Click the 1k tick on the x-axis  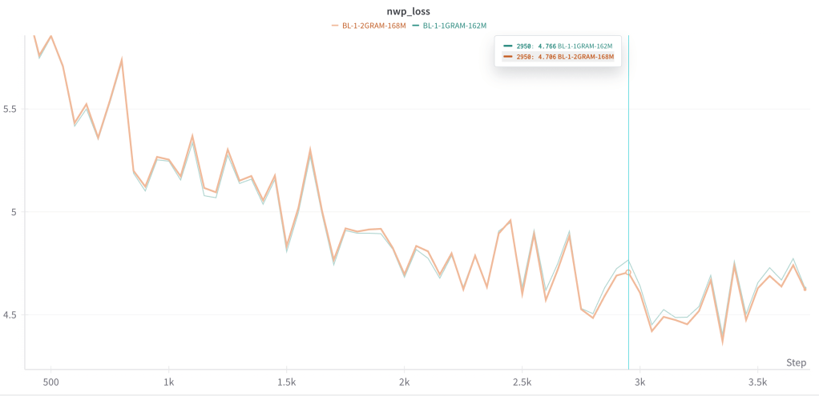(x=168, y=382)
